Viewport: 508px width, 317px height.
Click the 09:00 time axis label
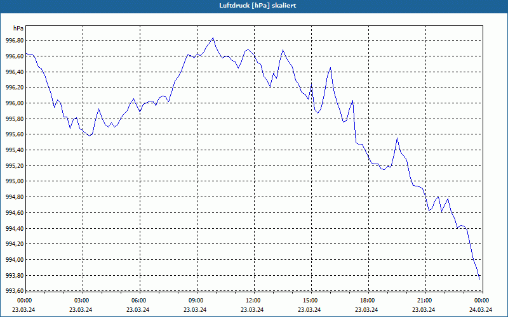[x=196, y=300]
